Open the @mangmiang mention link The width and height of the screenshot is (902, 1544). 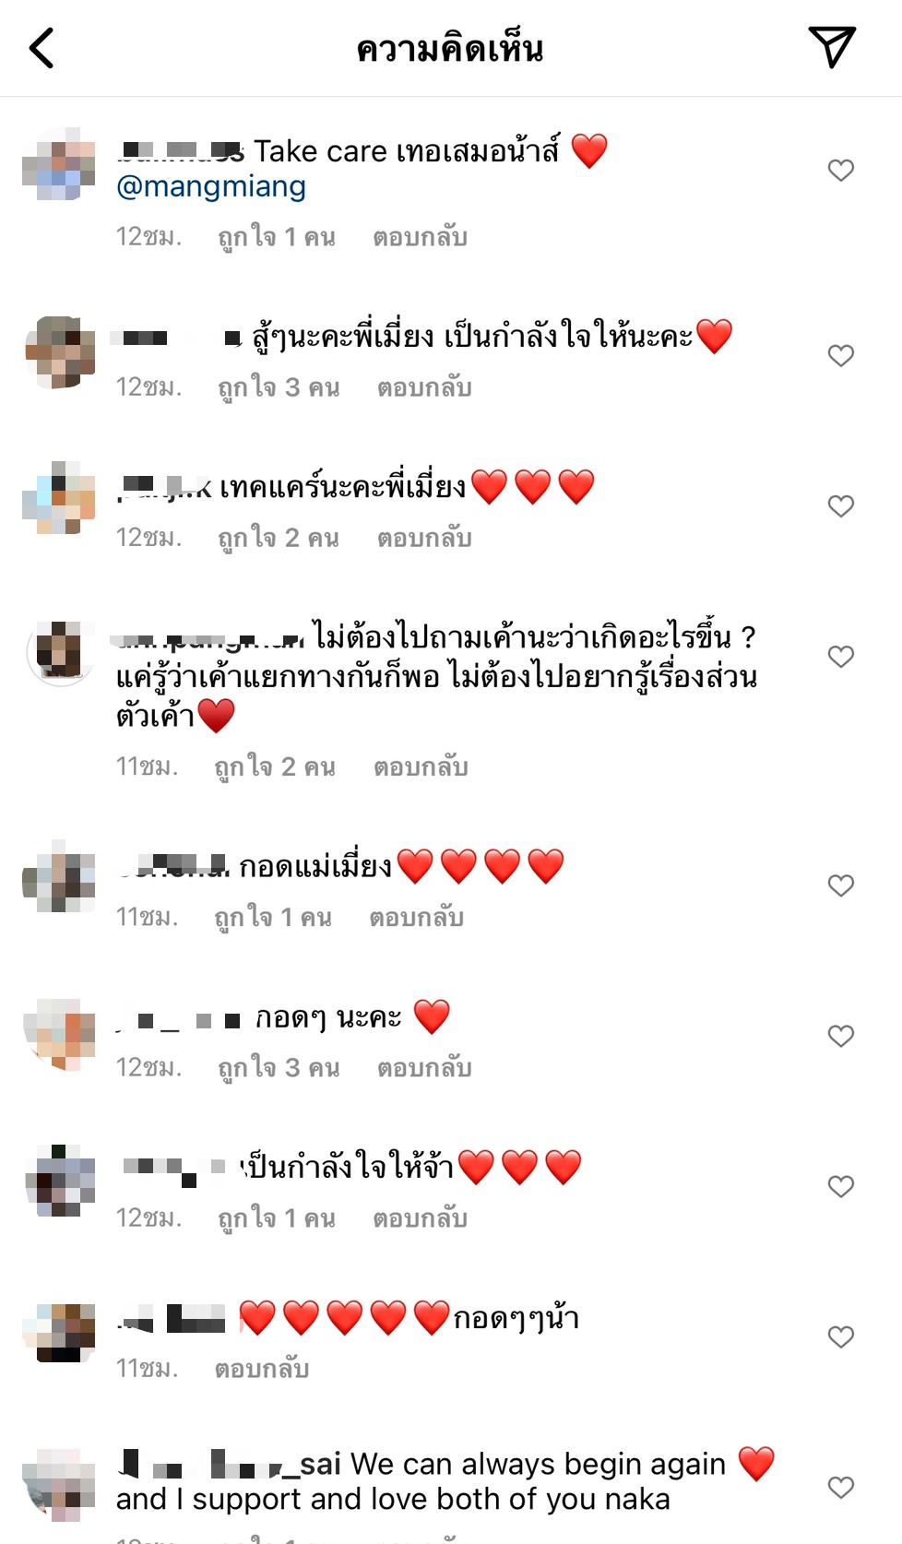[x=211, y=186]
